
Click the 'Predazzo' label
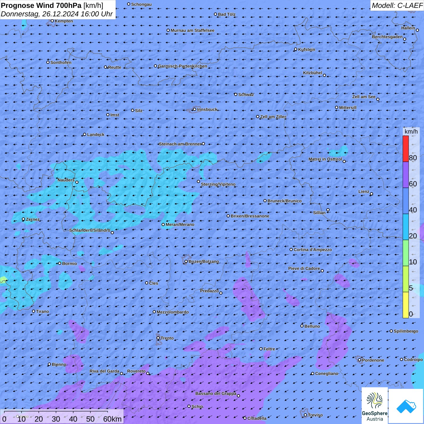pyautogui.click(x=209, y=291)
